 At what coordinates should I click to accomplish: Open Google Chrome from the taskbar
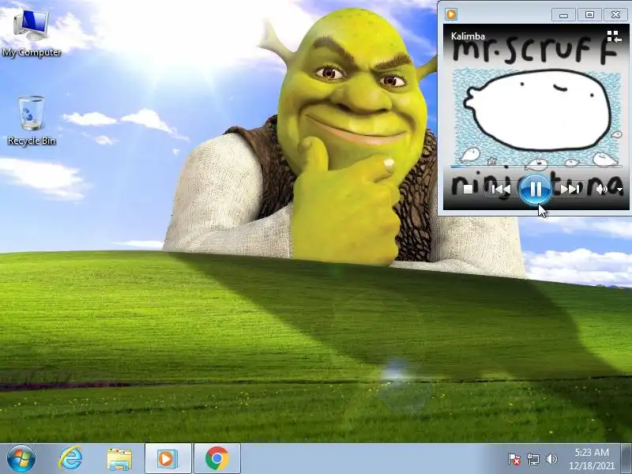217,459
